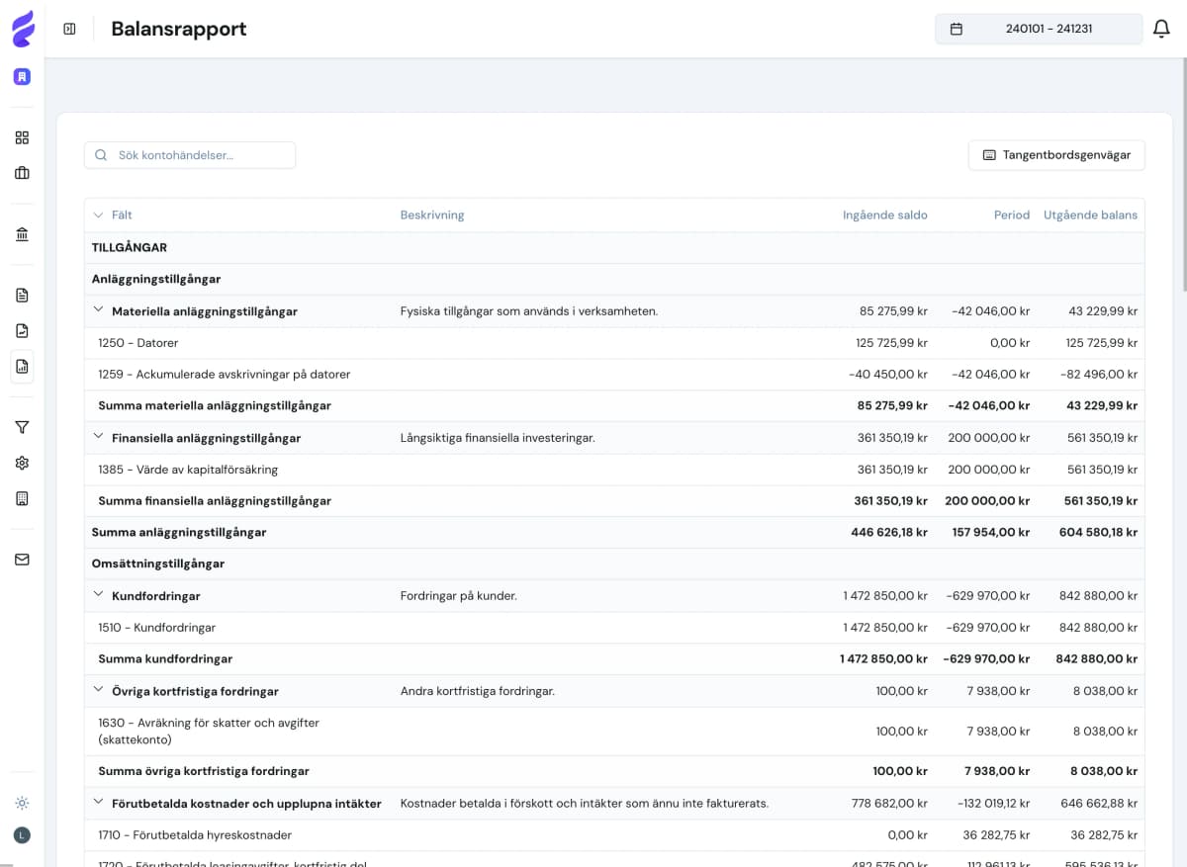The image size is (1187, 867).
Task: Toggle the sidebar panel with top-left button
Action: tap(69, 29)
